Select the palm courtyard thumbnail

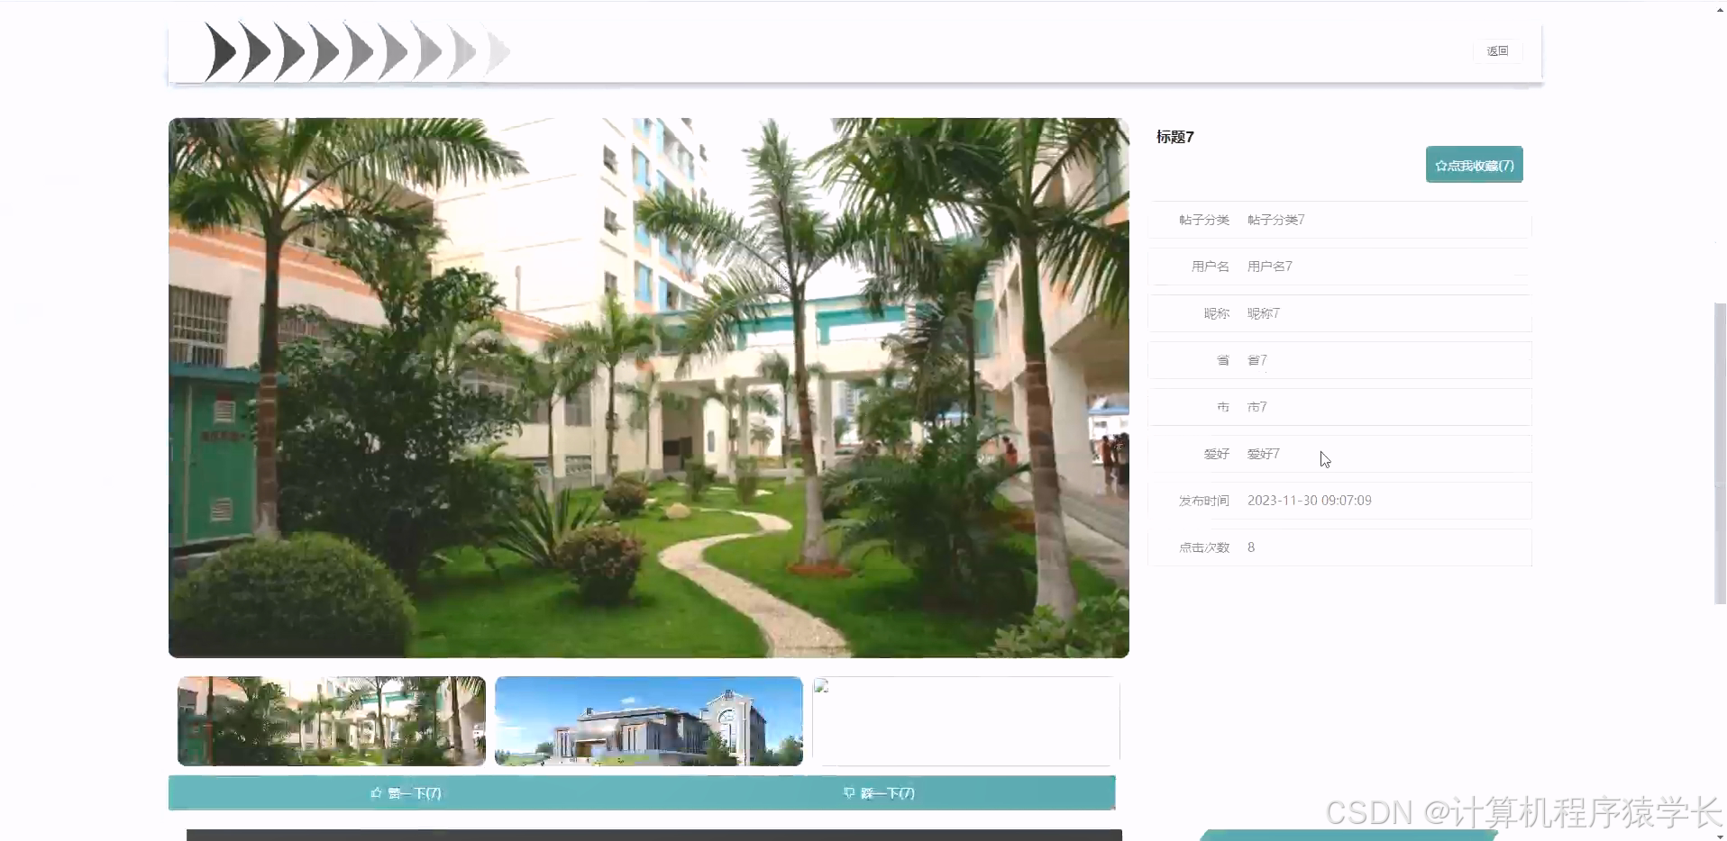[332, 721]
